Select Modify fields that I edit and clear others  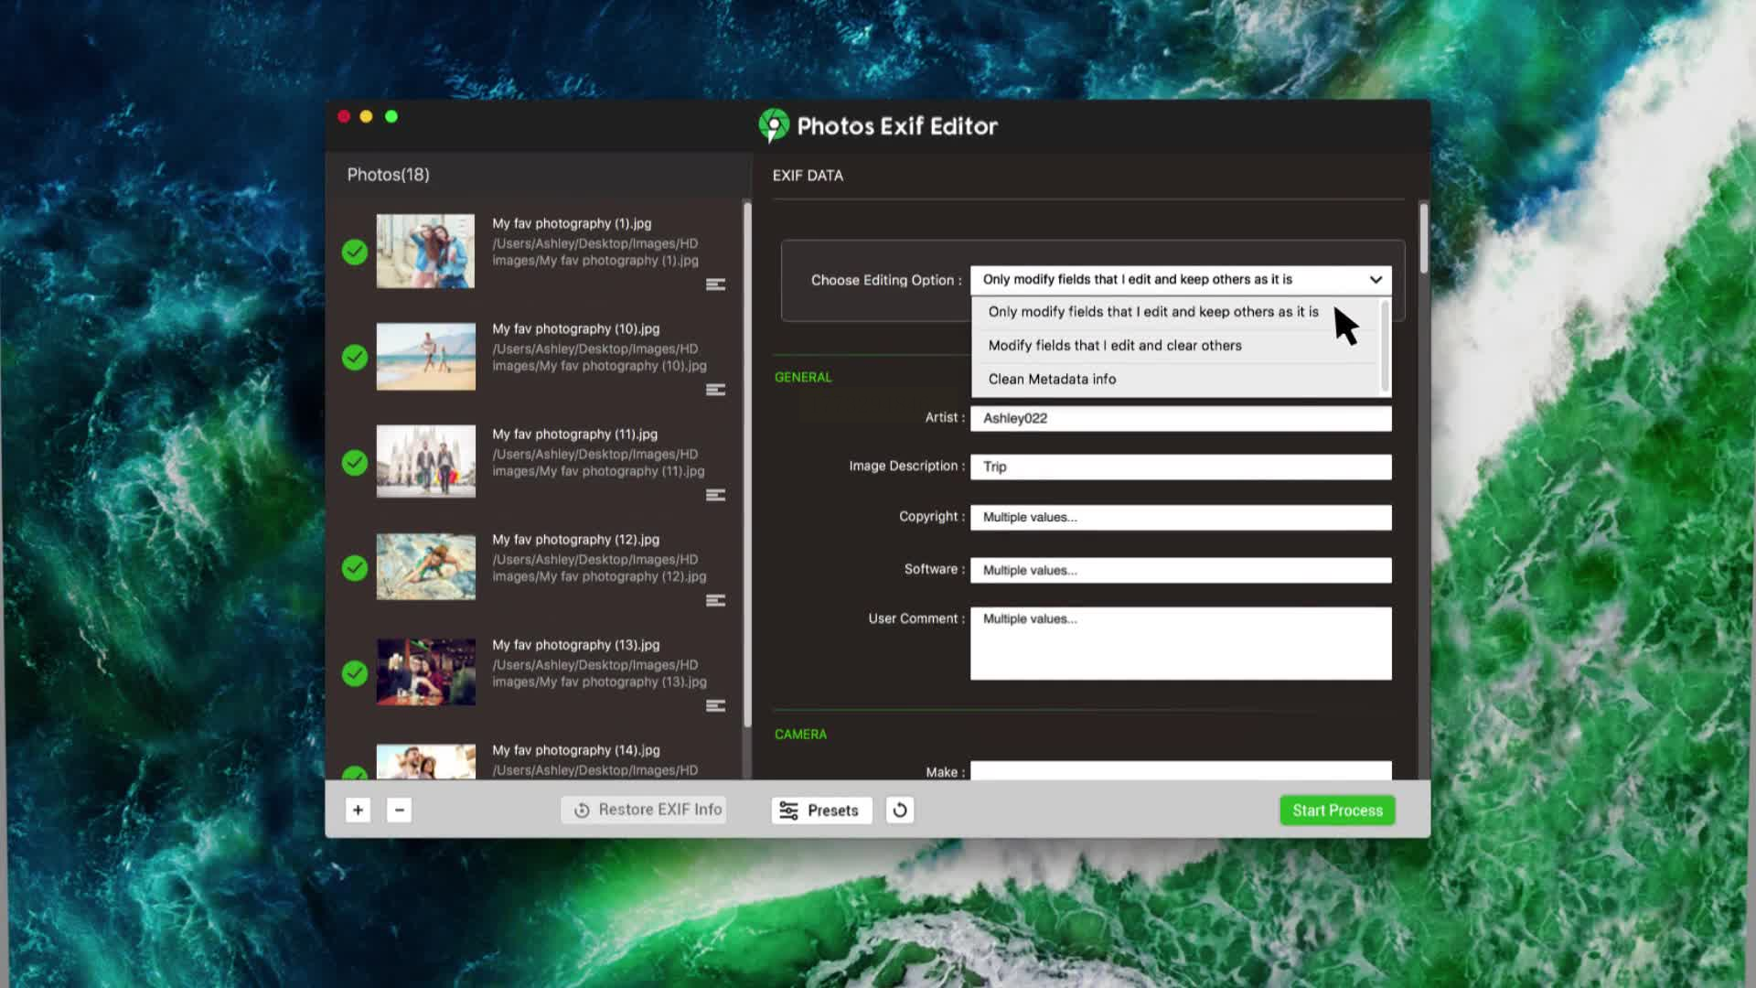click(1114, 345)
